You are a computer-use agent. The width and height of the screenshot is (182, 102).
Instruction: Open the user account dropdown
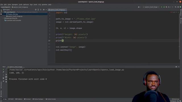pyautogui.click(x=139, y=7)
